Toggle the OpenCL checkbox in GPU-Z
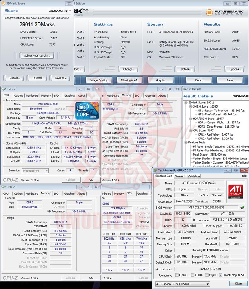 pyautogui.click(x=177, y=275)
